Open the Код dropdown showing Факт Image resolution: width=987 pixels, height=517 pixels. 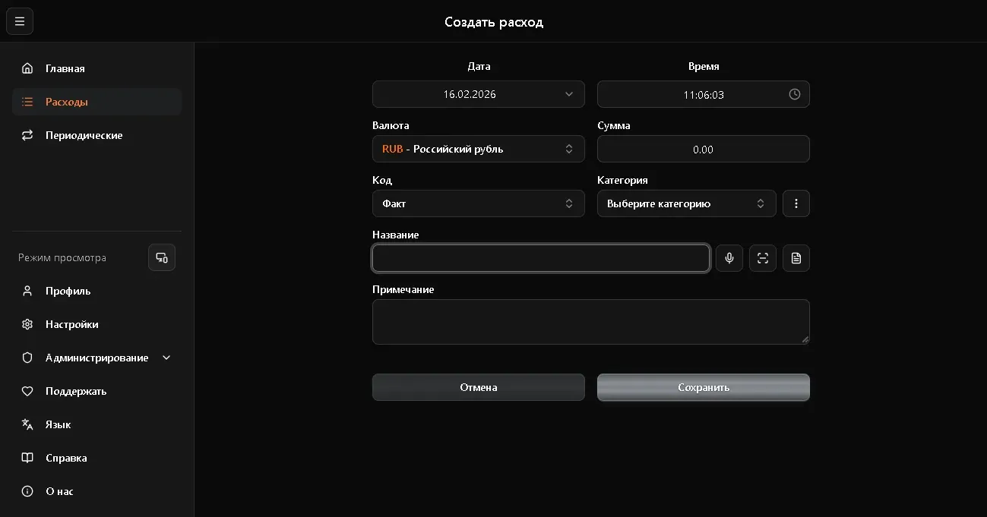(479, 203)
